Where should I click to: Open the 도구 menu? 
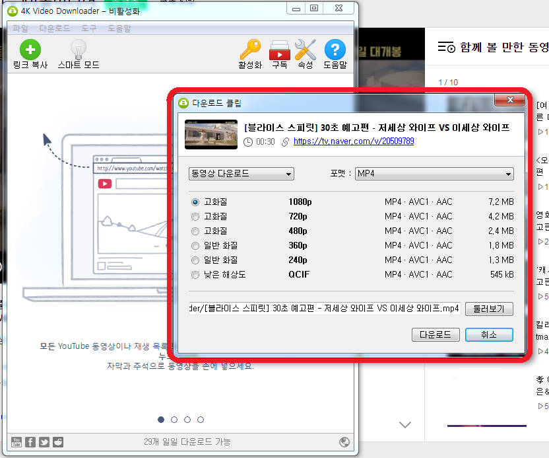click(x=89, y=28)
